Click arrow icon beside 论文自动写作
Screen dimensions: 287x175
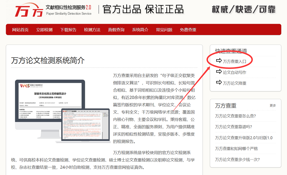pyautogui.click(x=219, y=72)
